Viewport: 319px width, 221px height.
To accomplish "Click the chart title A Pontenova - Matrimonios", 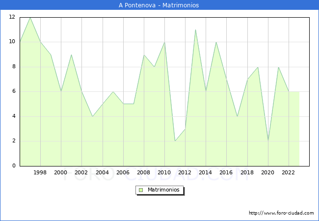I will click(159, 5).
